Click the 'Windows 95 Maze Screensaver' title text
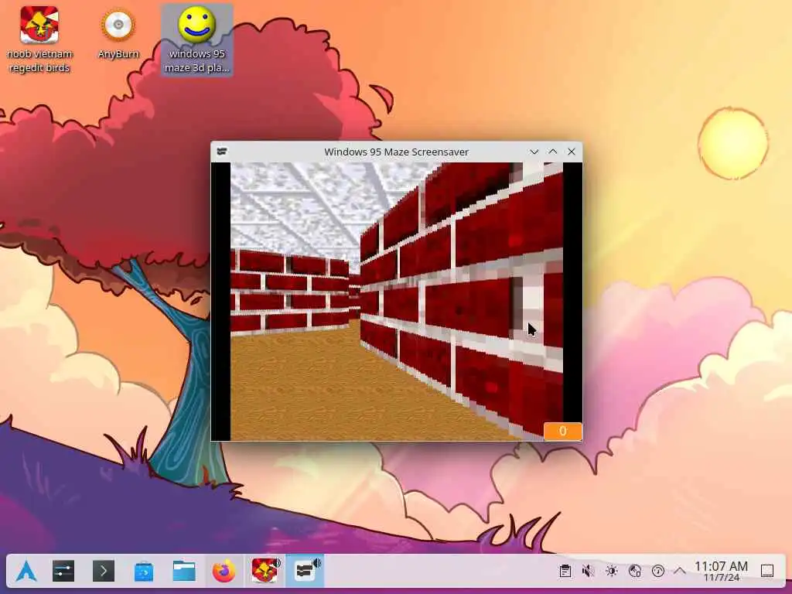This screenshot has width=792, height=594. click(397, 152)
